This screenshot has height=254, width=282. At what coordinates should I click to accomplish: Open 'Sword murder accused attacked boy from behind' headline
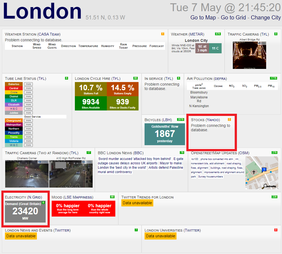click(135, 159)
